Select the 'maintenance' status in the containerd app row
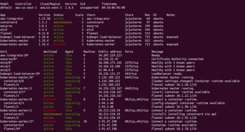245x132 pixels. tap(63, 22)
